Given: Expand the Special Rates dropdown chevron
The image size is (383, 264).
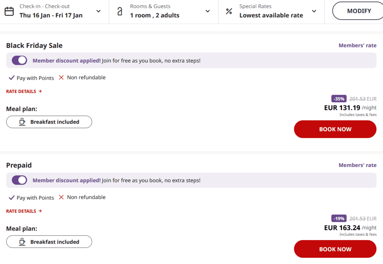Looking at the screenshot, I should (314, 11).
